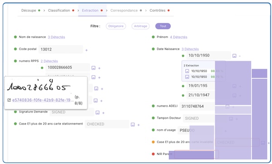This screenshot has width=272, height=164.
Task: Show image source for date 10/10/1950
Action: tap(234, 56)
